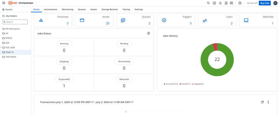Click the donut center total 22
The height and width of the screenshot is (115, 279).
(217, 59)
